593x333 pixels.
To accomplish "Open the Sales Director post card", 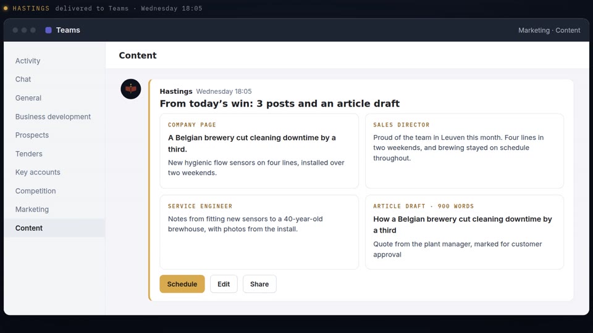I will coord(465,151).
